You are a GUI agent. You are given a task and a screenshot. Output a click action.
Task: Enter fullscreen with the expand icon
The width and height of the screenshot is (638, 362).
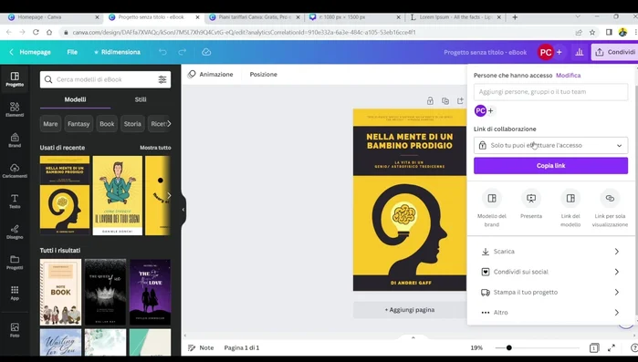click(612, 347)
